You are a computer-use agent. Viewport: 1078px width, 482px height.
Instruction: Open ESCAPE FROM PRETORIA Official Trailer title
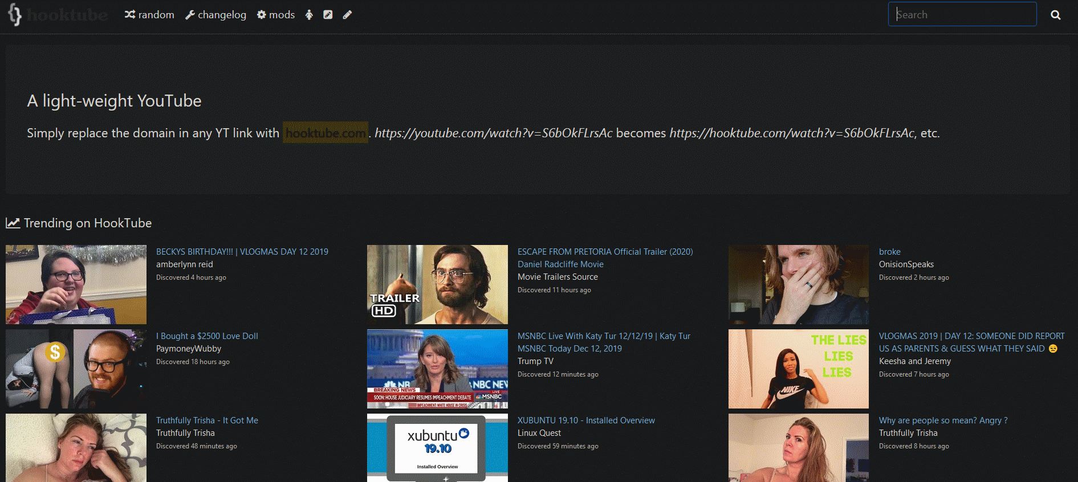click(x=605, y=258)
